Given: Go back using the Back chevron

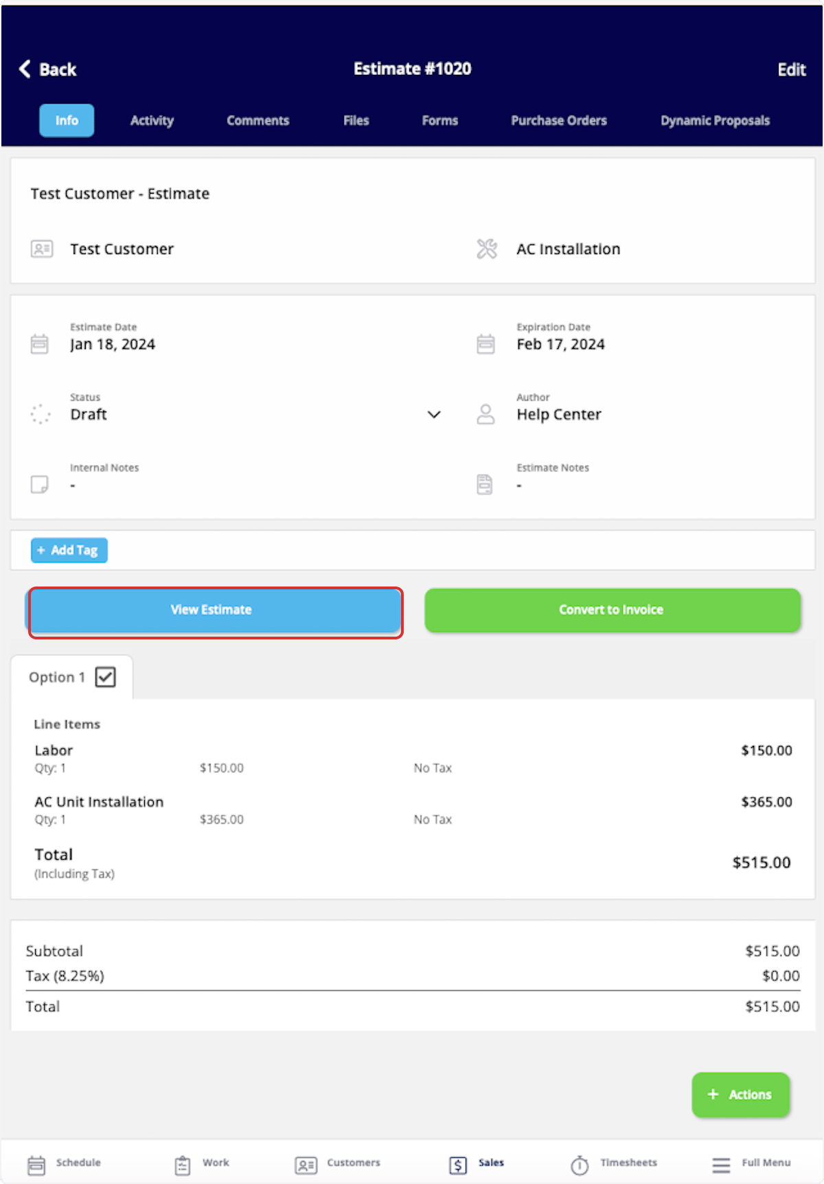Looking at the screenshot, I should (25, 69).
